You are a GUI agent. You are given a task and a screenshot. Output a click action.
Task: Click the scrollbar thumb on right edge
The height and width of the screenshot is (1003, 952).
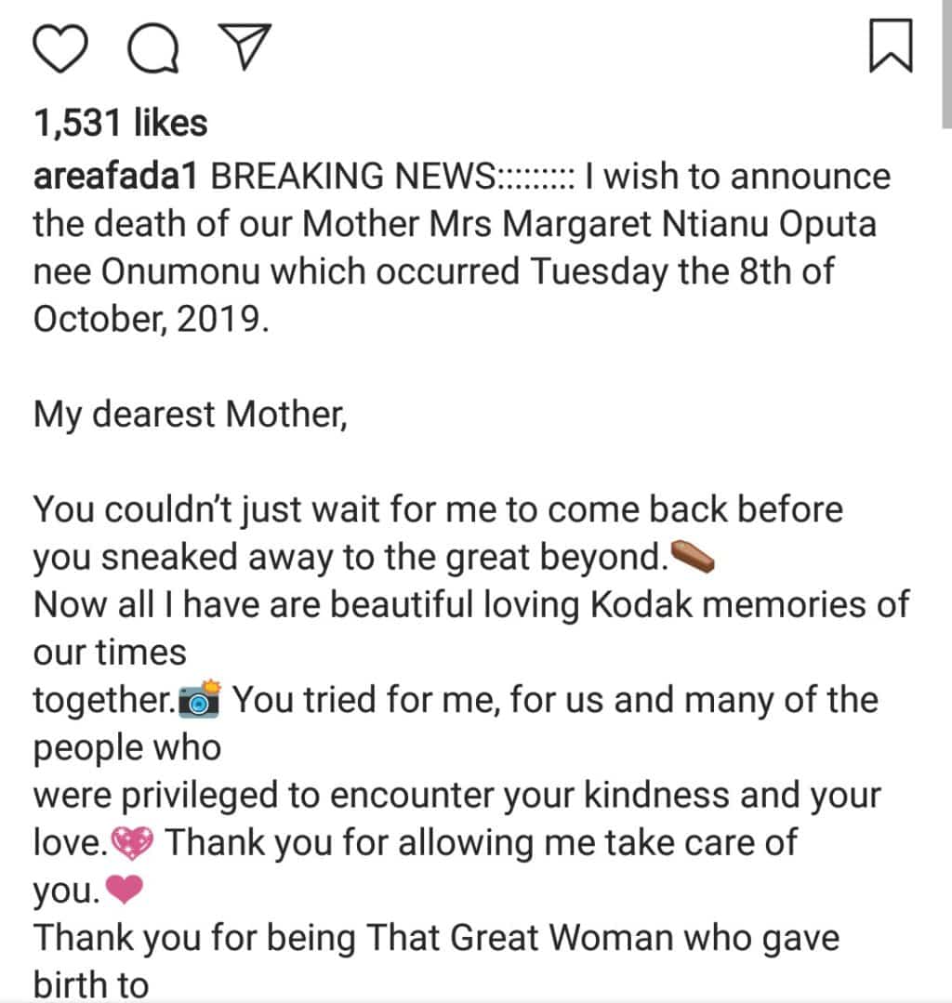tap(945, 56)
